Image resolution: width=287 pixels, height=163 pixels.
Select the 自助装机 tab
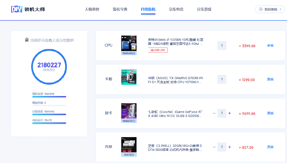click(x=148, y=9)
